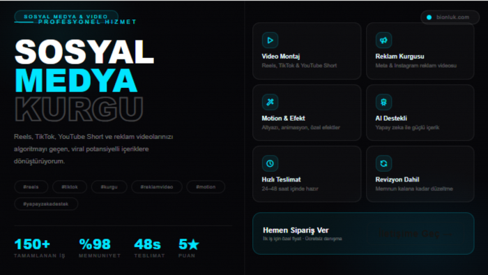The width and height of the screenshot is (488, 275).
Task: Open the bionluk.com badge link
Action: point(450,17)
